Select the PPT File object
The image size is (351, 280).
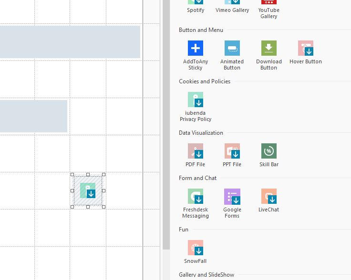pos(232,151)
